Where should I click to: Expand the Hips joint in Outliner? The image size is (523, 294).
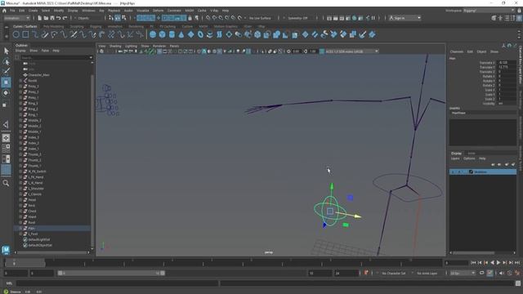(x=20, y=229)
